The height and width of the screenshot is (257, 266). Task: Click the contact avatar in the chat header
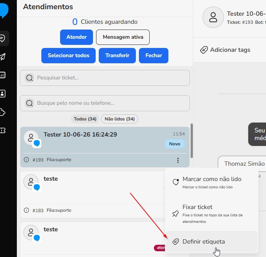[213, 17]
